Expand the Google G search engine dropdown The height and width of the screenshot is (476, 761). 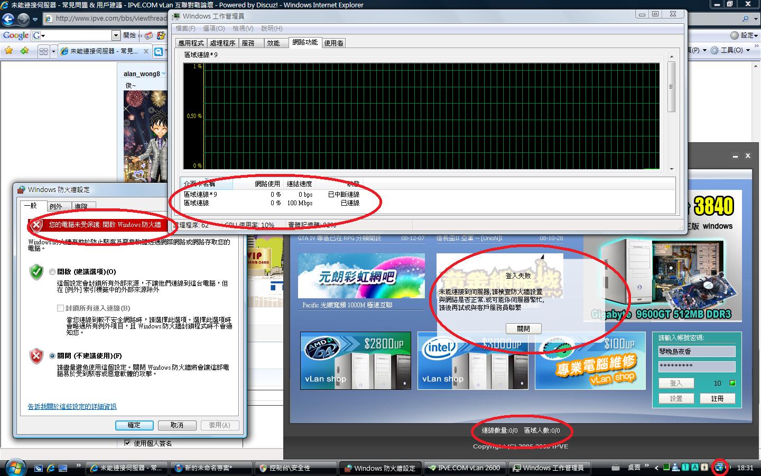pos(43,35)
